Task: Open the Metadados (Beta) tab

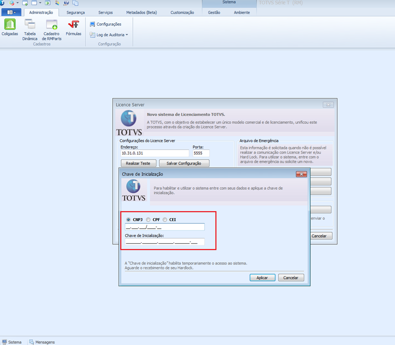Action: coord(141,13)
